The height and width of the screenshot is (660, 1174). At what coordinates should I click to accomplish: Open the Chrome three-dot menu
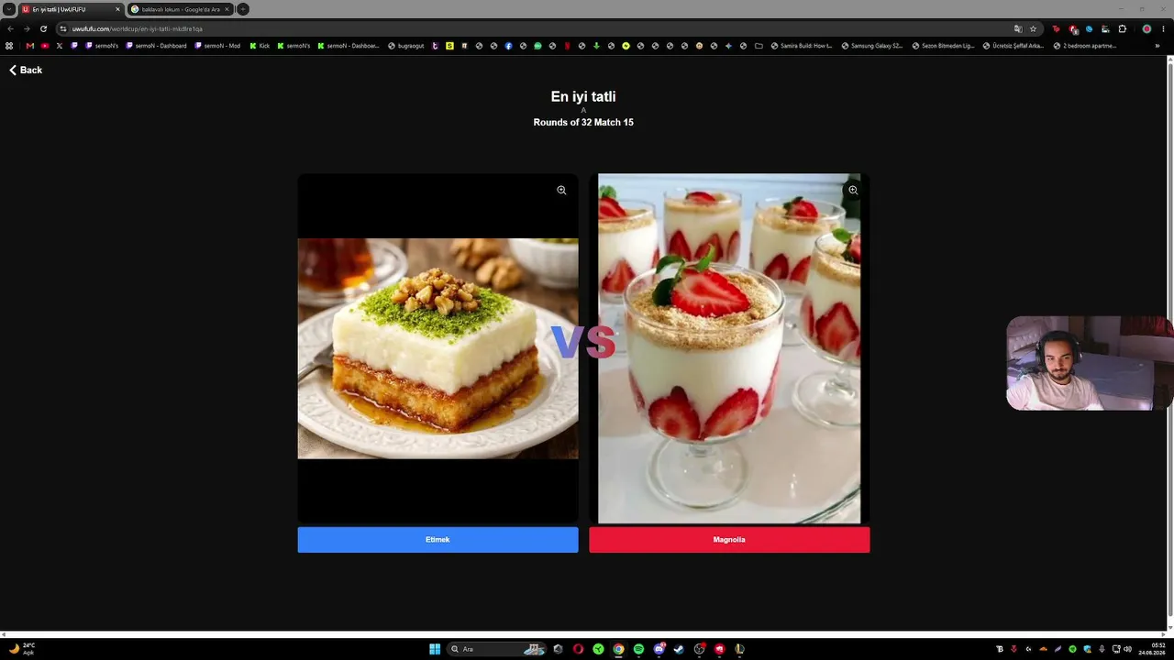click(x=1163, y=28)
